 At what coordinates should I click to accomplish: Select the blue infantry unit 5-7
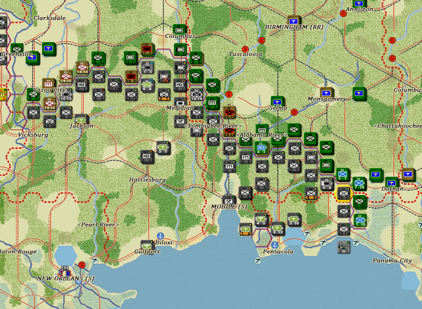coord(343,175)
